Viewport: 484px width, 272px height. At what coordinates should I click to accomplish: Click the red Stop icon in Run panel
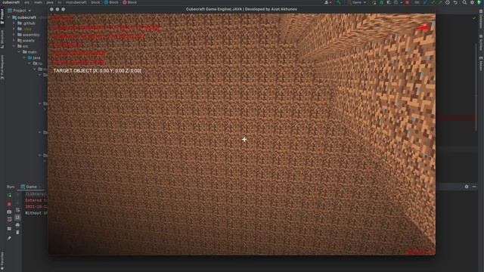[9, 204]
